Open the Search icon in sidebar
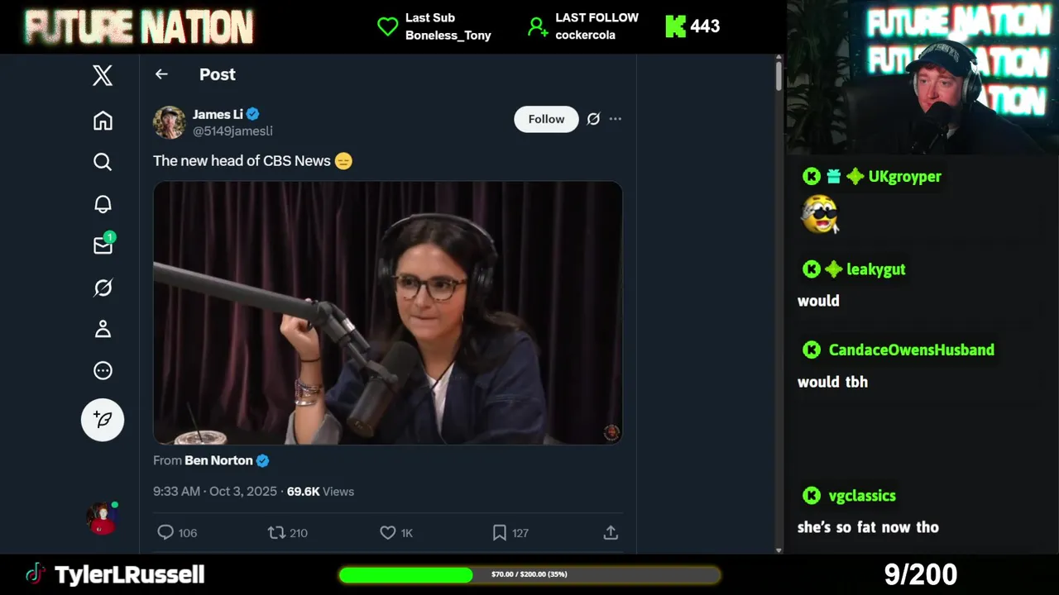This screenshot has width=1059, height=595. click(x=103, y=162)
